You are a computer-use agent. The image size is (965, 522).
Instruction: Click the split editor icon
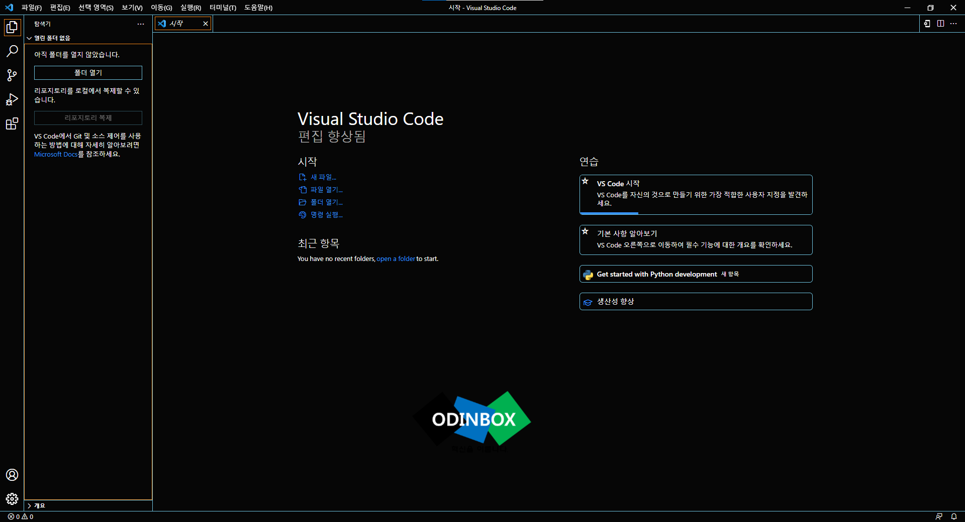tap(940, 24)
